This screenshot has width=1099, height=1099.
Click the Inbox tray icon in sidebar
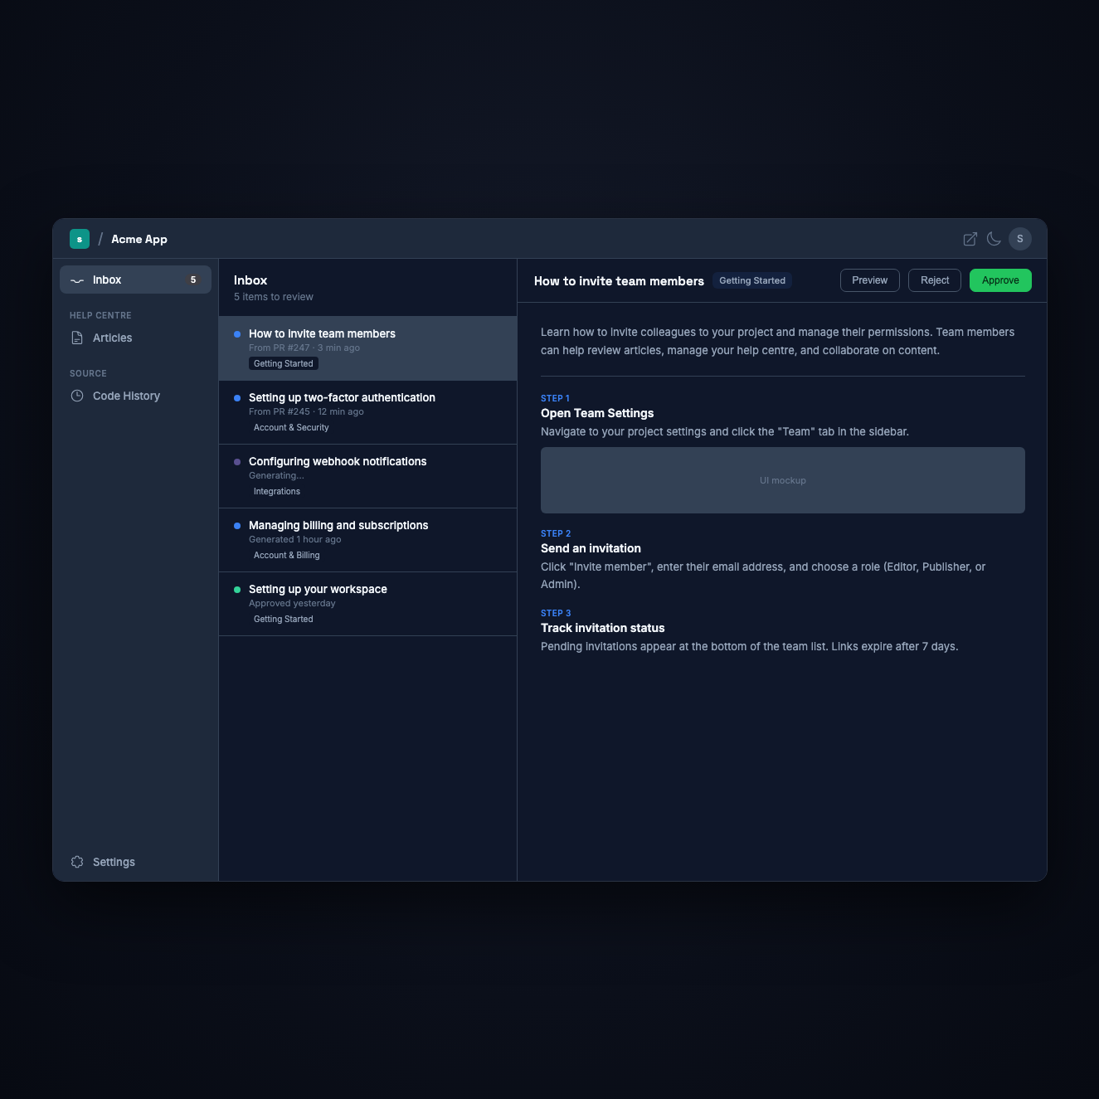pyautogui.click(x=77, y=280)
